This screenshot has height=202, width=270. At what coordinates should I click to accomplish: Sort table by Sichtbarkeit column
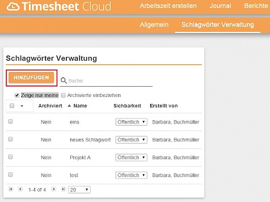pos(127,106)
